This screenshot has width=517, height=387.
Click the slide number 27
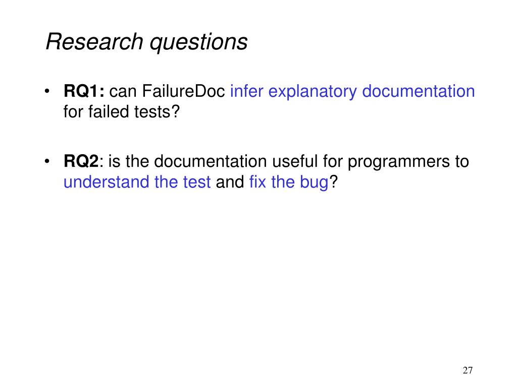pyautogui.click(x=468, y=370)
